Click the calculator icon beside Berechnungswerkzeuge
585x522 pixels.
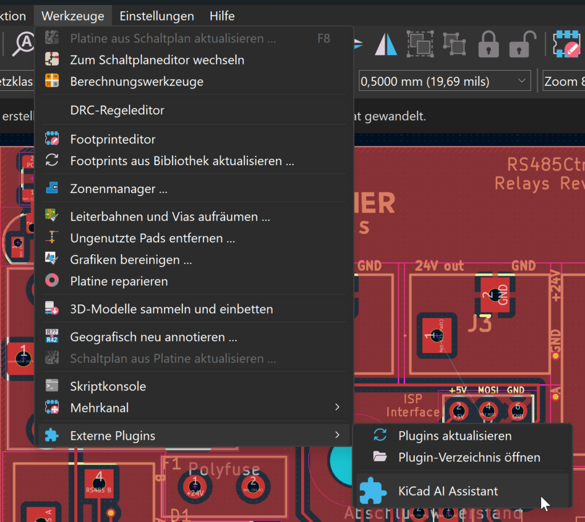(x=52, y=81)
